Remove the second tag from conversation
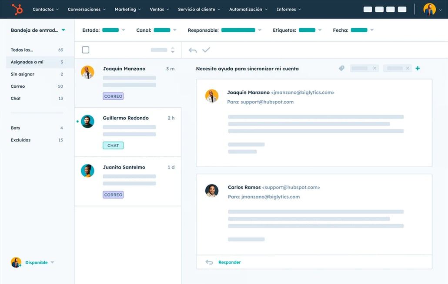The width and height of the screenshot is (448, 284). 408,69
